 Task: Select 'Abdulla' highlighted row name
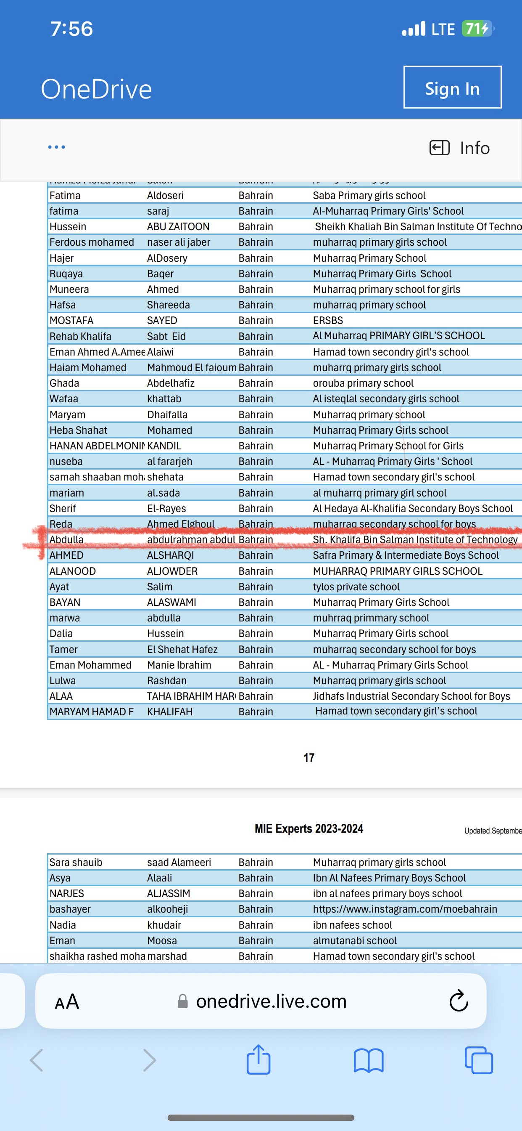(x=66, y=539)
